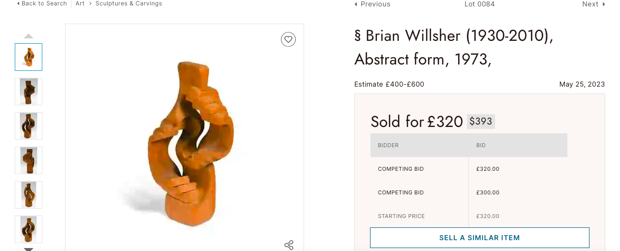Click the share icon below sculpture image
The image size is (620, 251).
tap(289, 245)
